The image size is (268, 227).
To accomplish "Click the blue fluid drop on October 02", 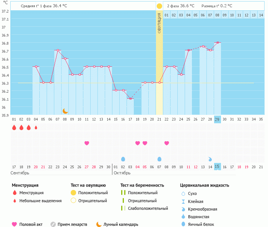I will (x=123, y=159).
